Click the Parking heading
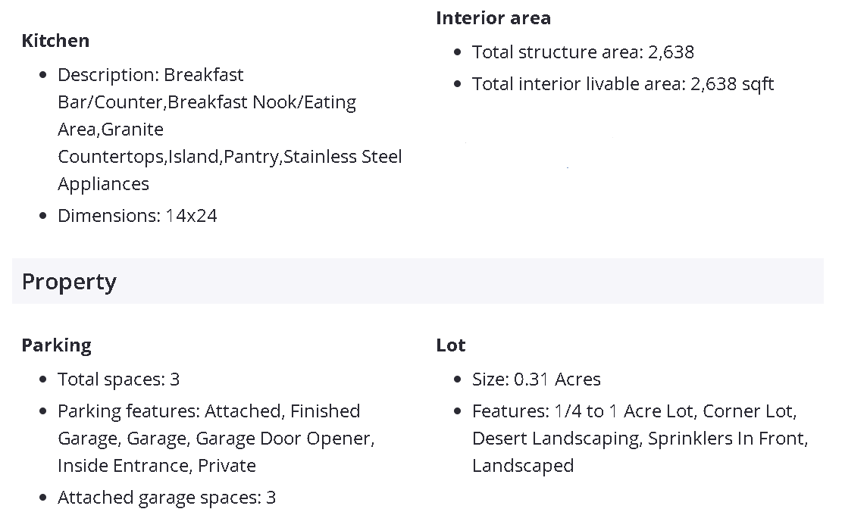 coord(56,345)
